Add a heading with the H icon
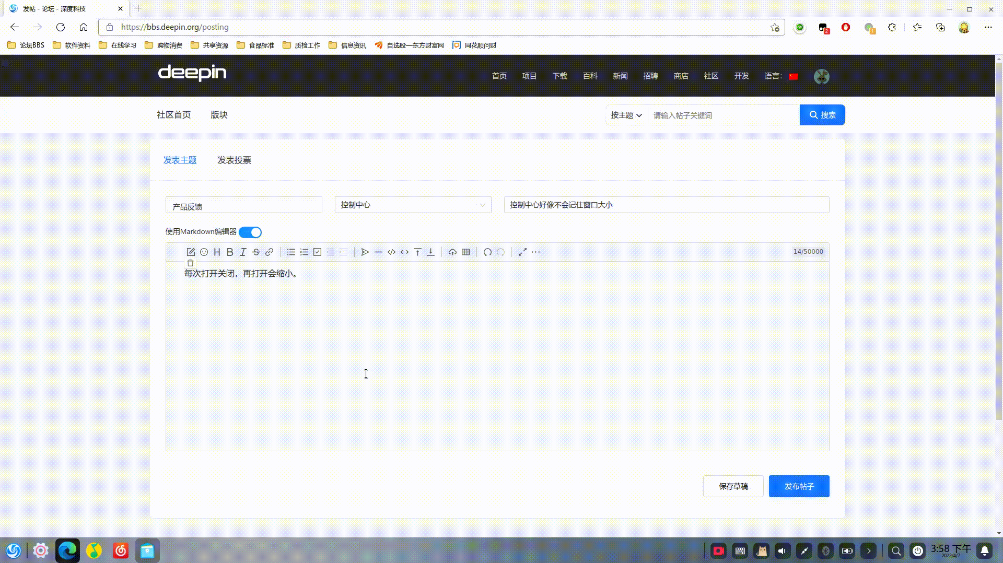Screen dimensions: 1003x563 click(217, 252)
